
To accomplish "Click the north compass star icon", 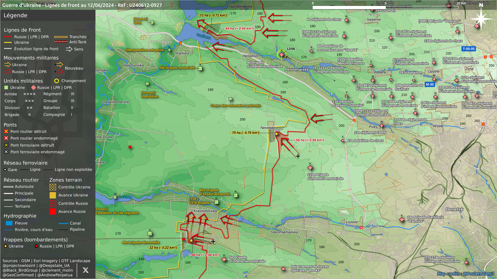I will 481,19.
